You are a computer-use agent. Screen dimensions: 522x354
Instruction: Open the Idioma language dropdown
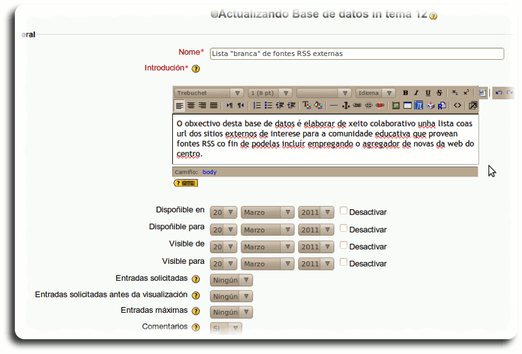coord(375,93)
